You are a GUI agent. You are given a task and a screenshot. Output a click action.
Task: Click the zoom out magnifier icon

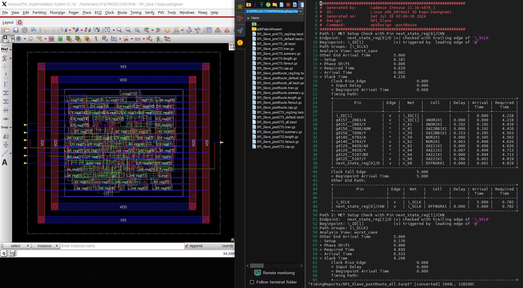tap(128, 30)
